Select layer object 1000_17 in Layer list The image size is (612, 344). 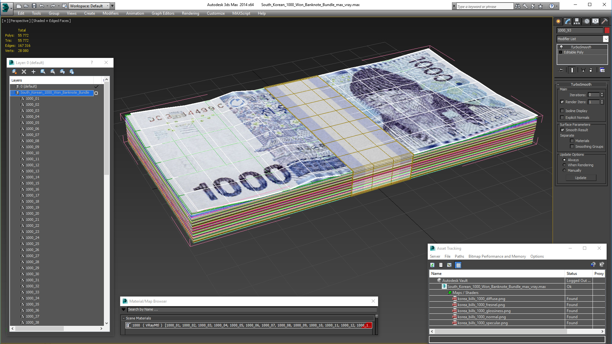pos(33,195)
